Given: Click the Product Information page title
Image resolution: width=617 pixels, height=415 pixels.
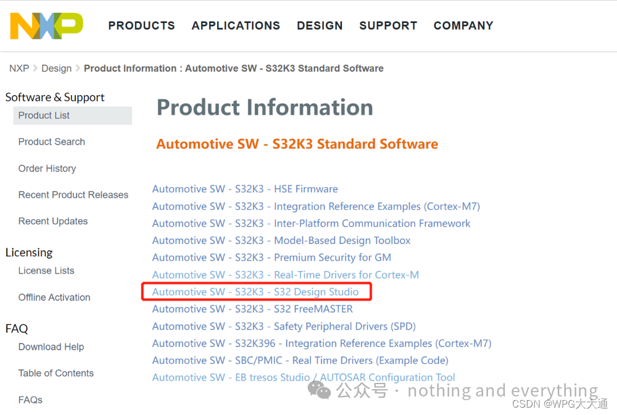Looking at the screenshot, I should 265,107.
